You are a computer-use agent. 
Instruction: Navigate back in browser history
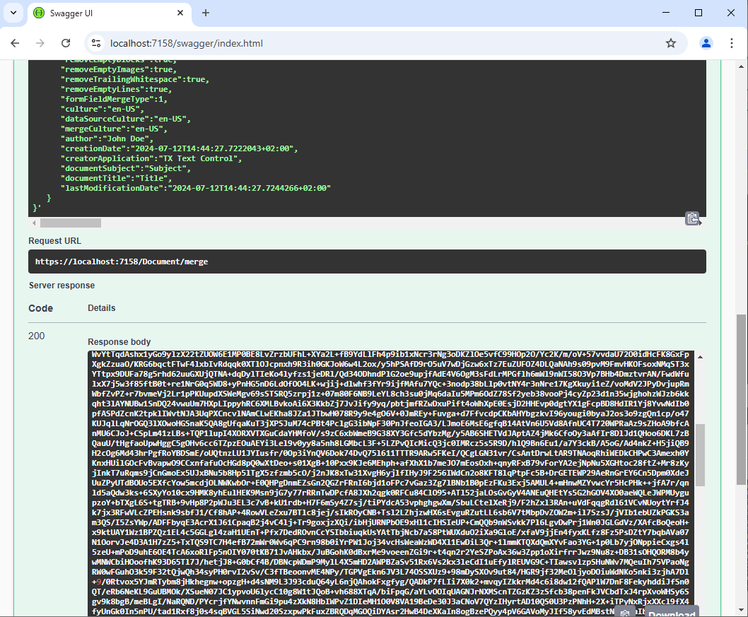click(x=16, y=43)
